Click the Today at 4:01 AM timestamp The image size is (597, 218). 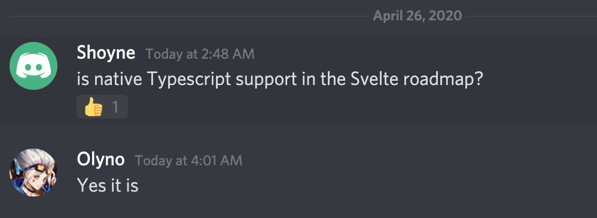point(188,161)
